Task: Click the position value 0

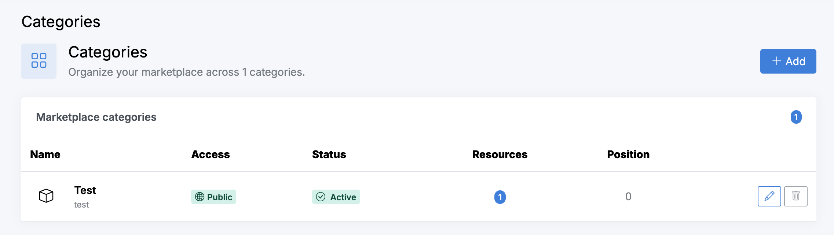Action: 628,197
